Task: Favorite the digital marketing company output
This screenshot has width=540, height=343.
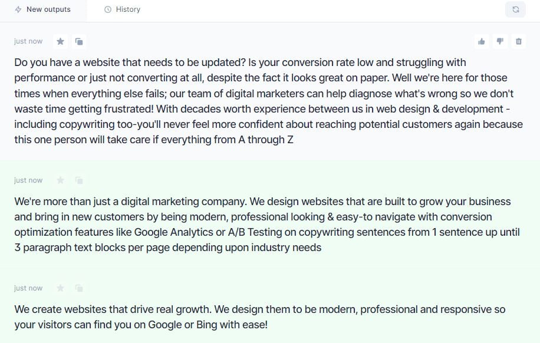Action: click(x=60, y=180)
